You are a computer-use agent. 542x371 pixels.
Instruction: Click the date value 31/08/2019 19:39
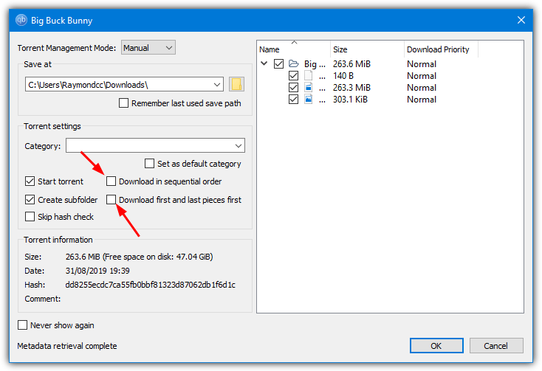coord(97,271)
